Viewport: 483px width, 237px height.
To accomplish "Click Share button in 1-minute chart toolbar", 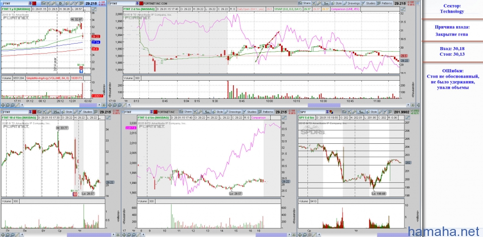I will pos(305,3).
